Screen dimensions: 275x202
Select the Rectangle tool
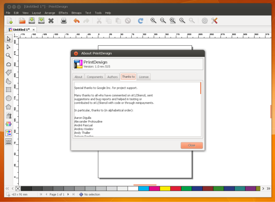pyautogui.click(x=8, y=90)
